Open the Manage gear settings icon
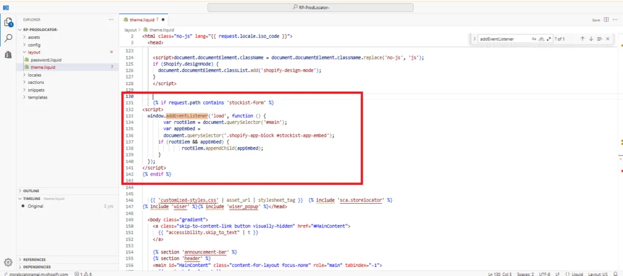 [x=8, y=262]
